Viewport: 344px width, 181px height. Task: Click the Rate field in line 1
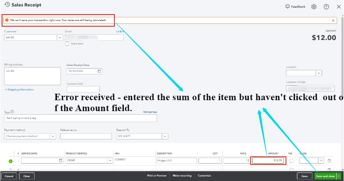click(236, 161)
